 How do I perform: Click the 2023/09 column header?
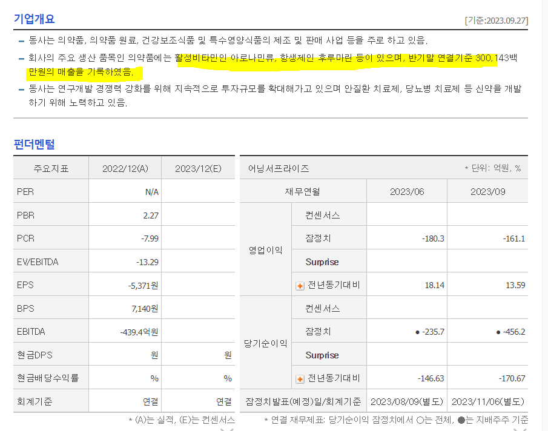click(487, 192)
